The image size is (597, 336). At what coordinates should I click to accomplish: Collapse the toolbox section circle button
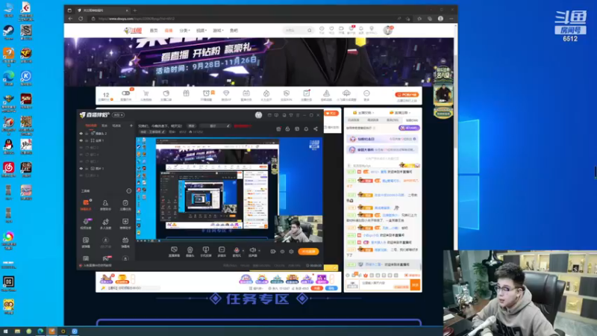click(128, 191)
